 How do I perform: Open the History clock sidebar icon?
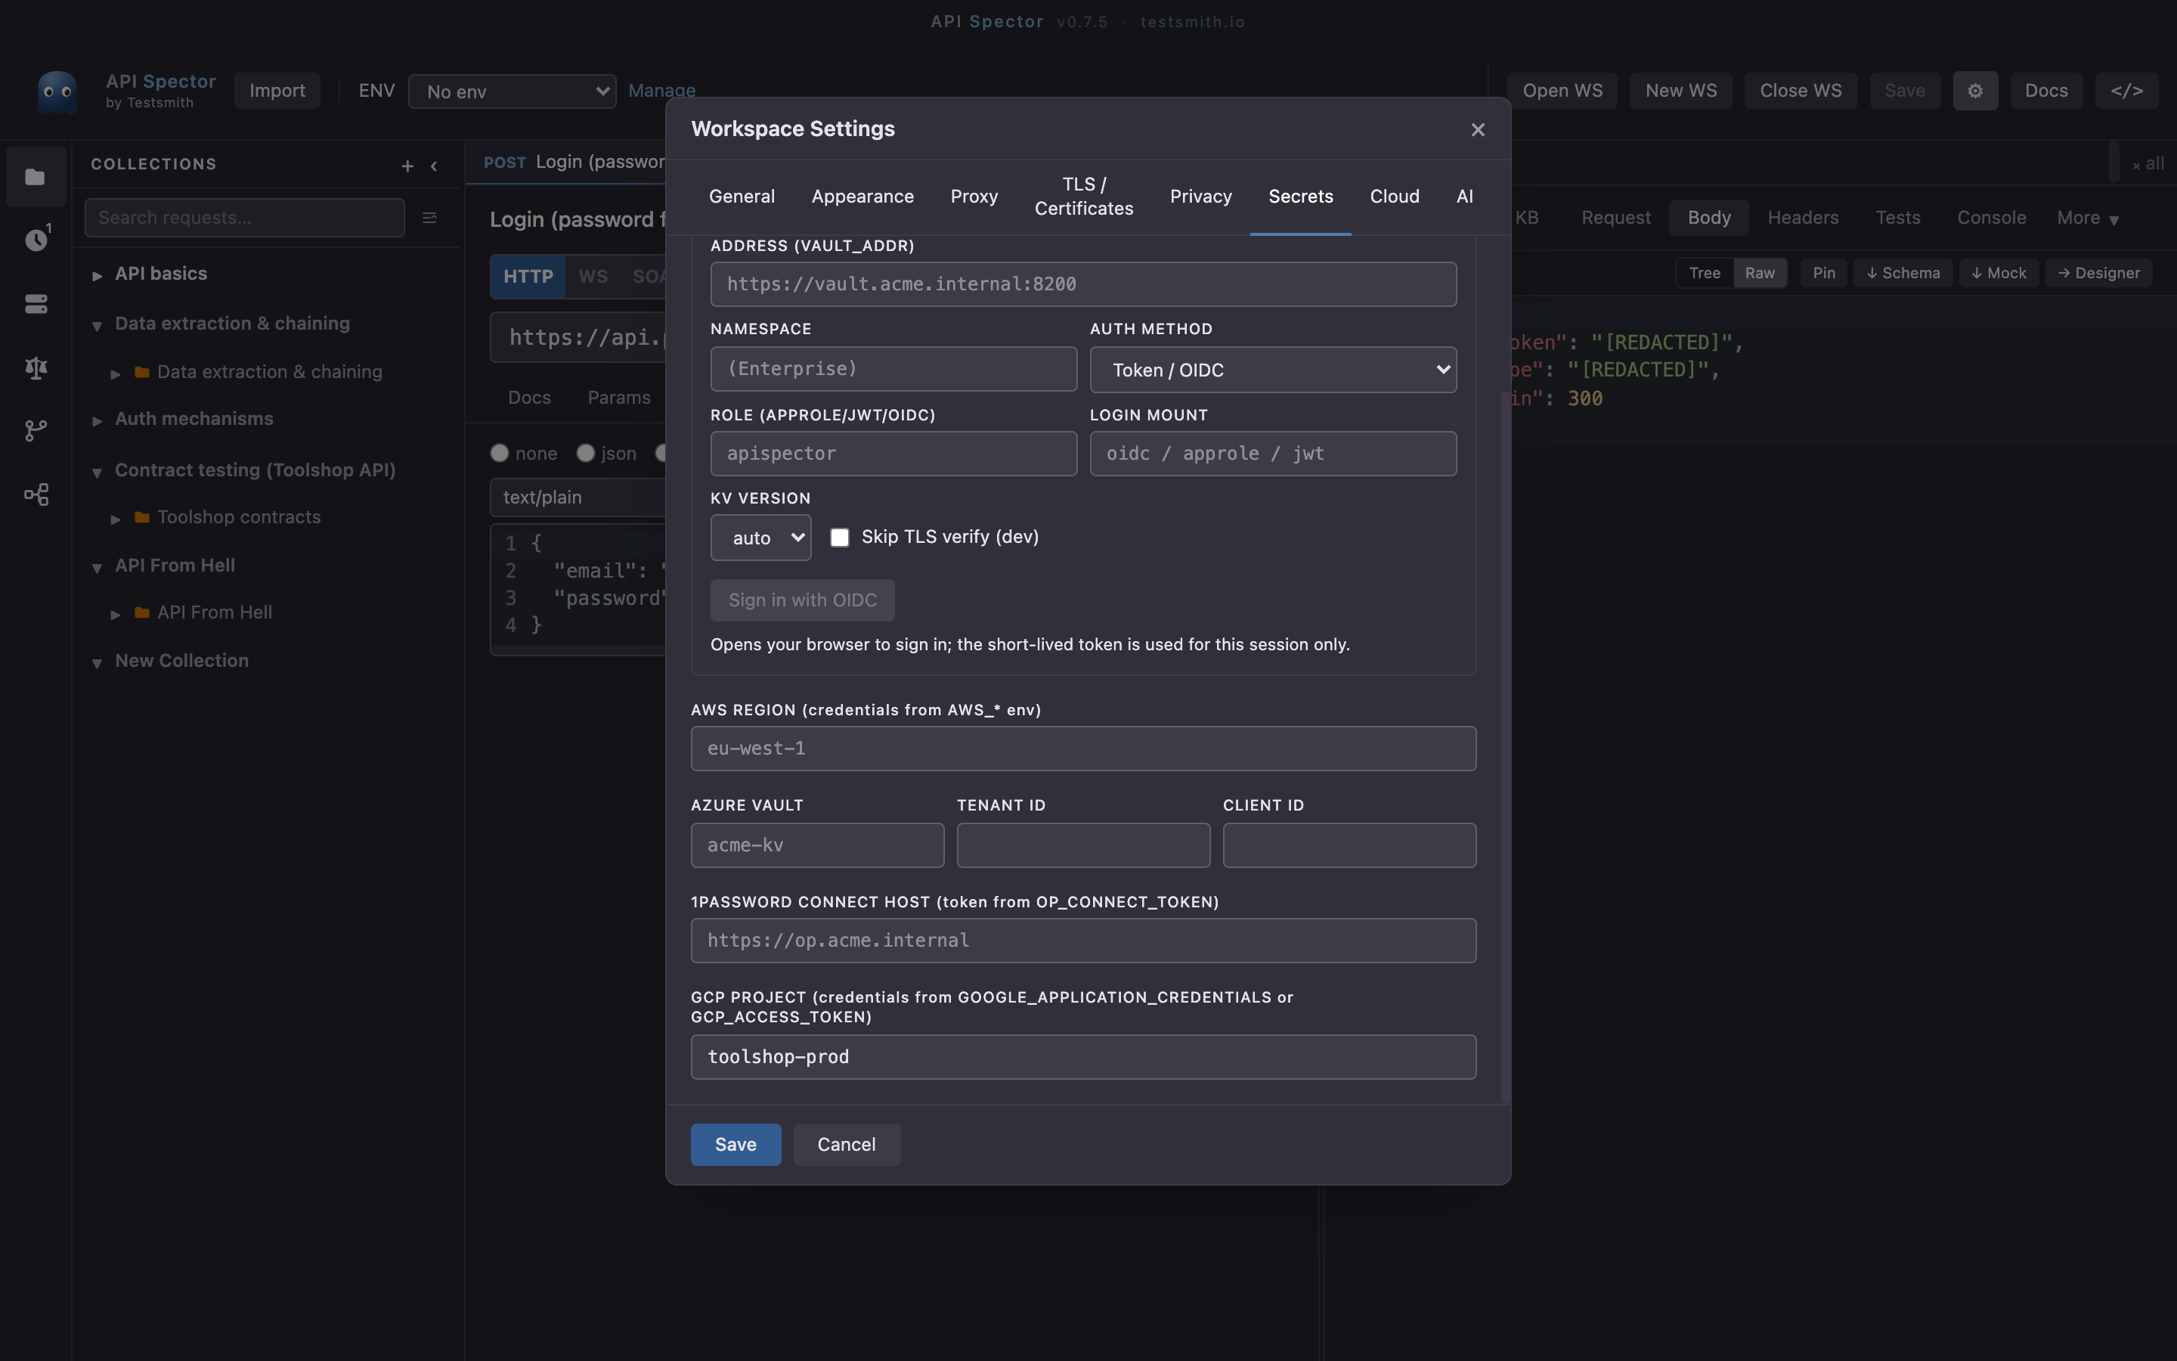click(x=36, y=240)
